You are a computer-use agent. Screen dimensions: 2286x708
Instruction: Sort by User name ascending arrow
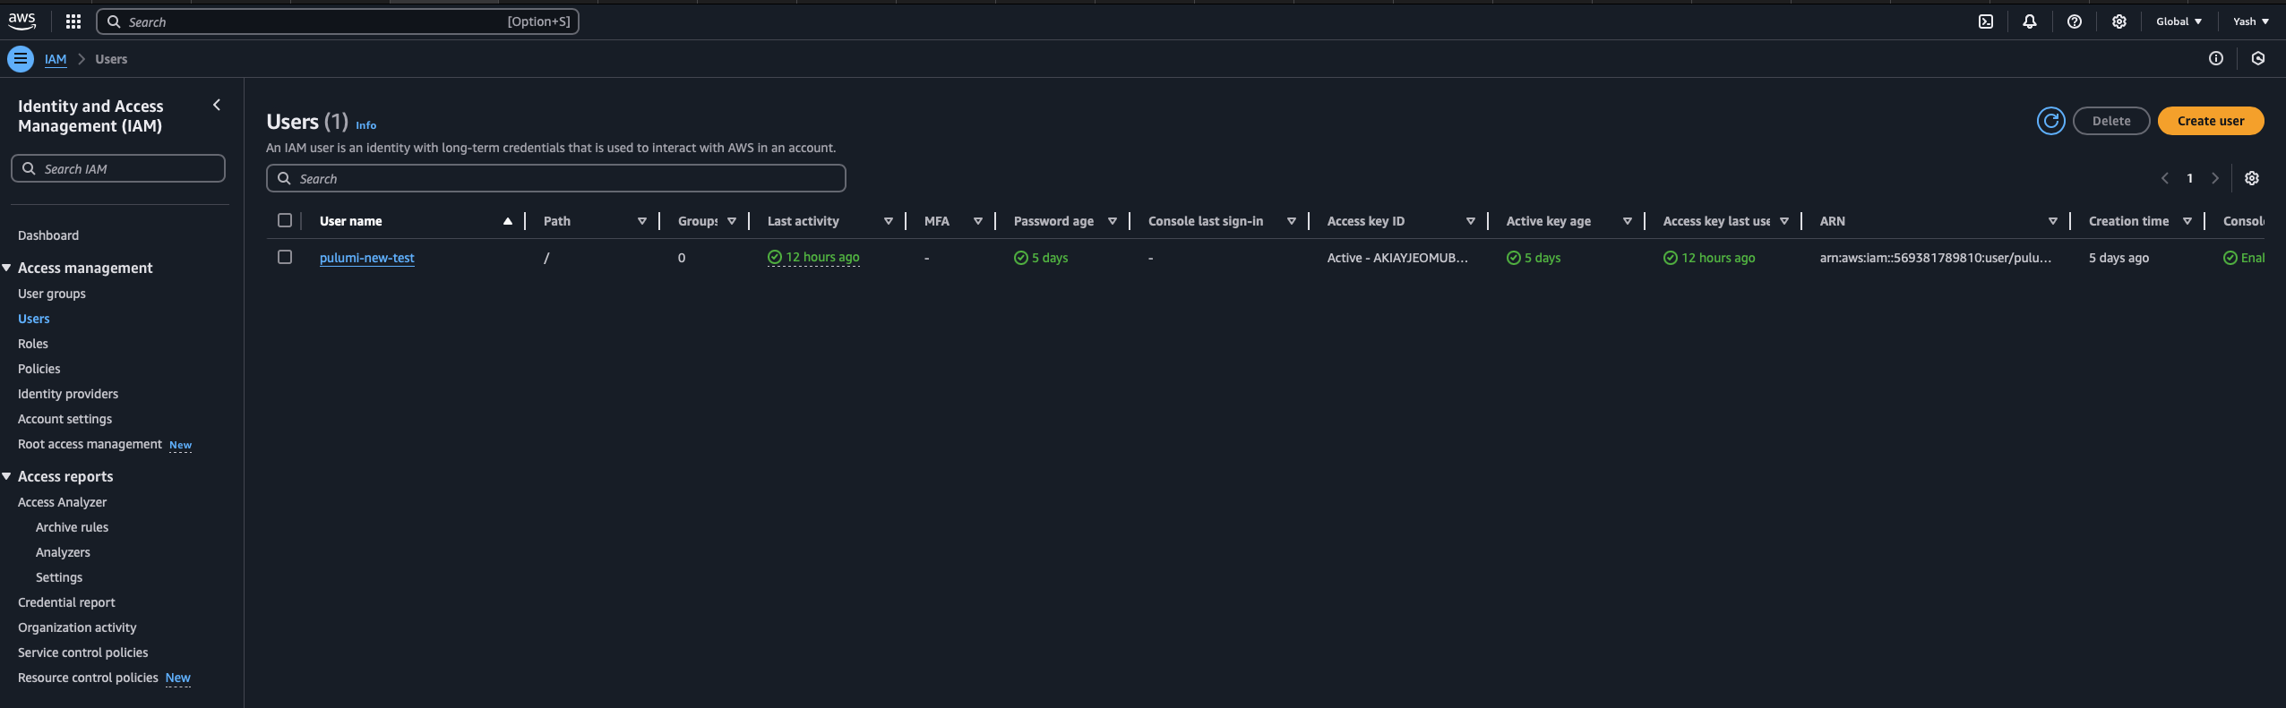tap(508, 221)
